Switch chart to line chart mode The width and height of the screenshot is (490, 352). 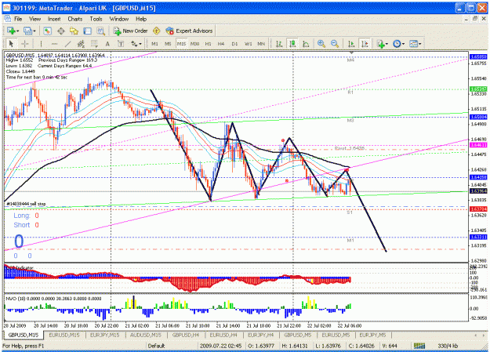click(306, 44)
